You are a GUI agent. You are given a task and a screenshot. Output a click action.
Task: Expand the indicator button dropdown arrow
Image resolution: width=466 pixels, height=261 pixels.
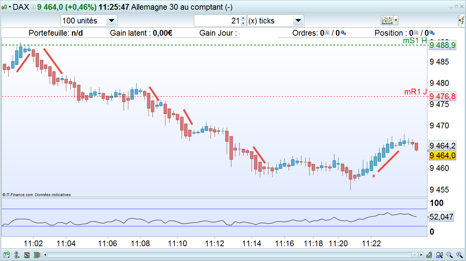click(x=396, y=21)
